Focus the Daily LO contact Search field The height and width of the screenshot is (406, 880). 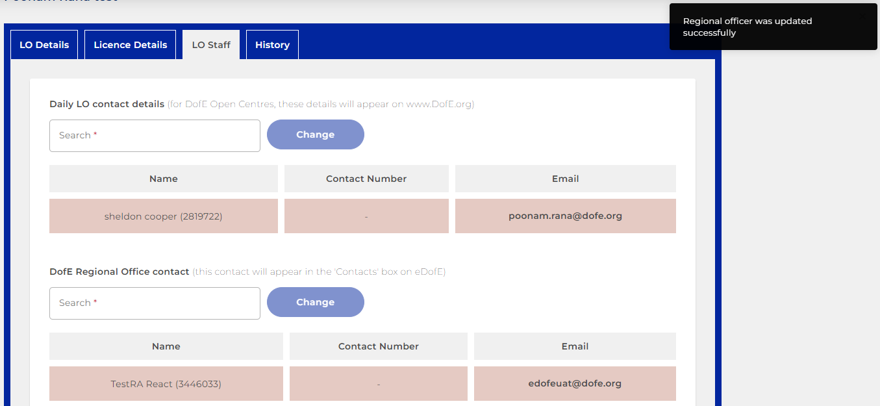click(155, 136)
